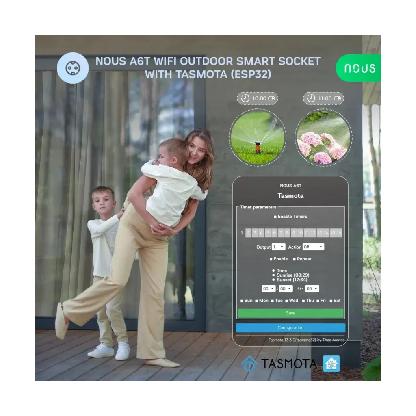Select timer tab 8
Screen dimensions: 416x416
point(287,233)
